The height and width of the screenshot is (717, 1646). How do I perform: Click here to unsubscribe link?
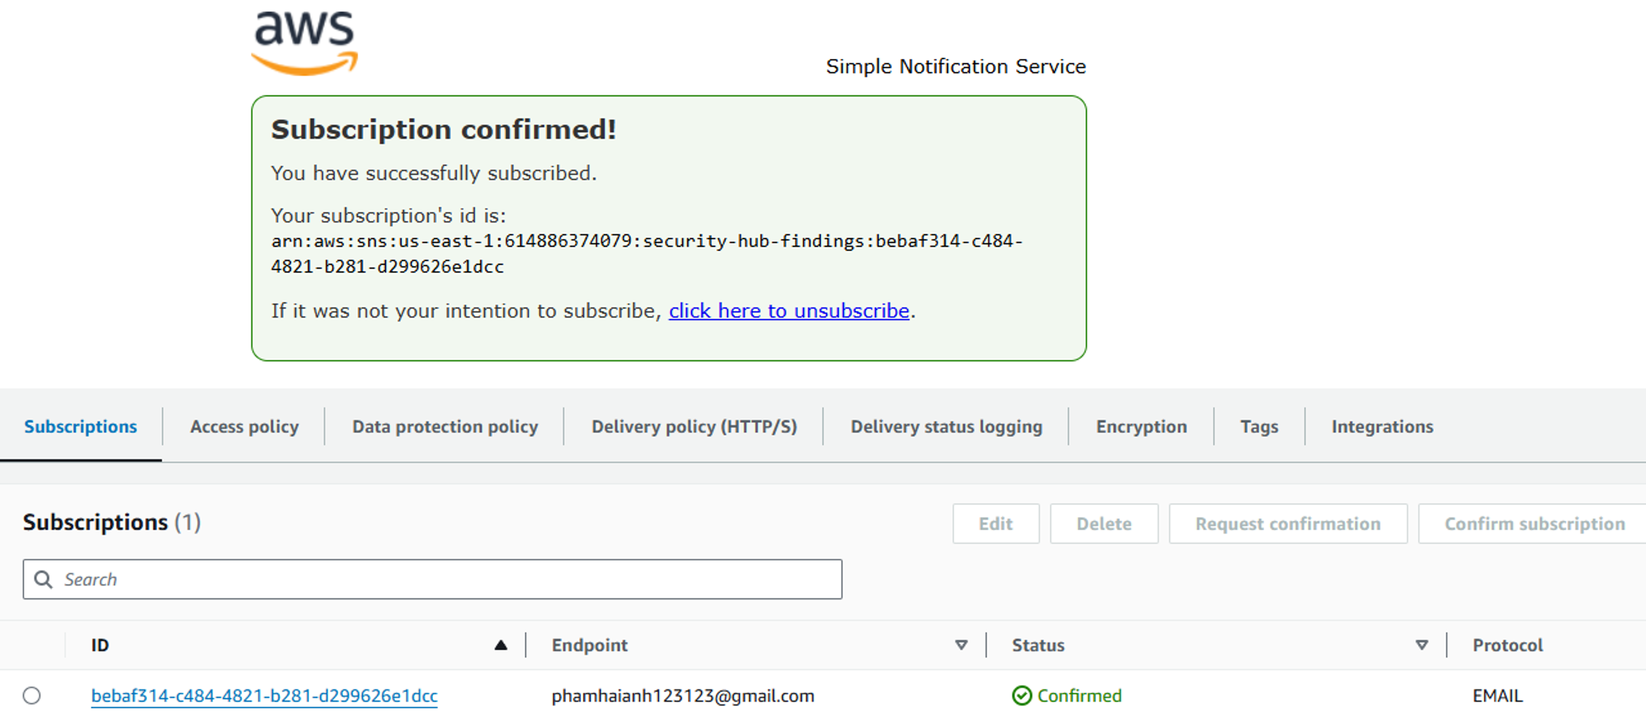pos(789,311)
